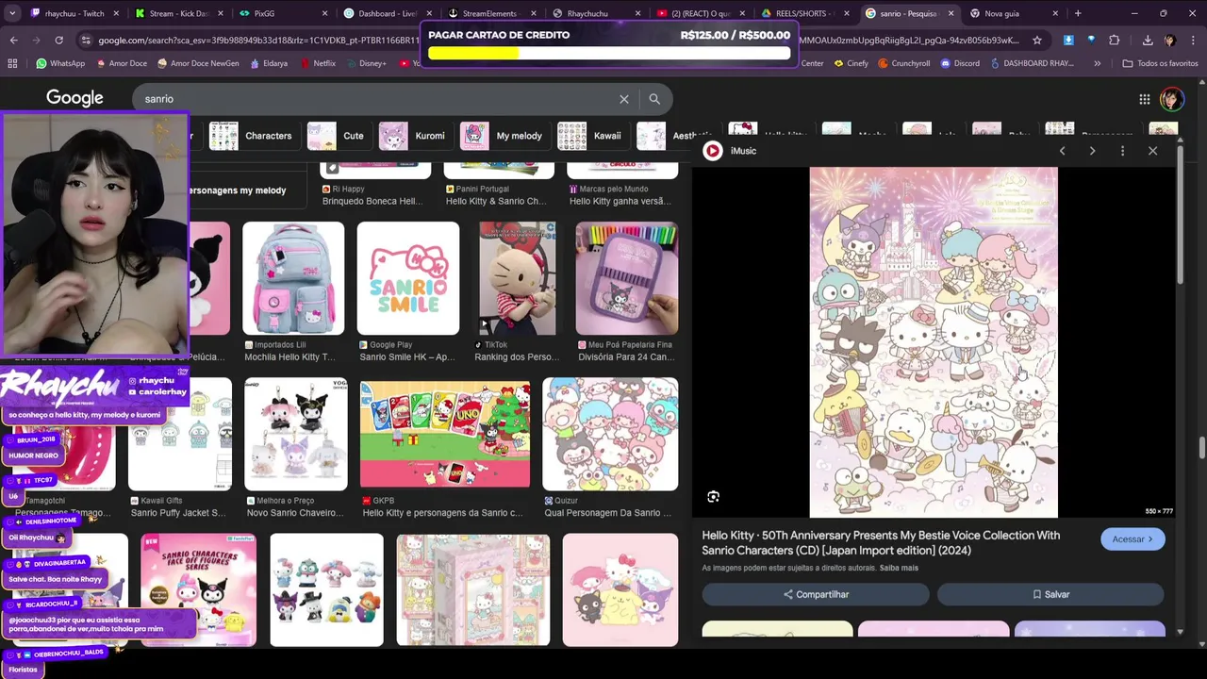Click the Google logo
The height and width of the screenshot is (679, 1207).
(x=74, y=98)
